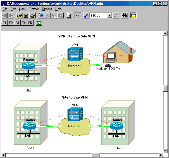Viewport: 169px width, 158px height.
Task: Select the 'VPN Client to Site VPN' title
Action: point(77,36)
